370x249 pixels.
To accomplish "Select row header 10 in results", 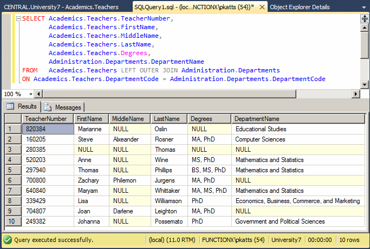I will point(13,221).
